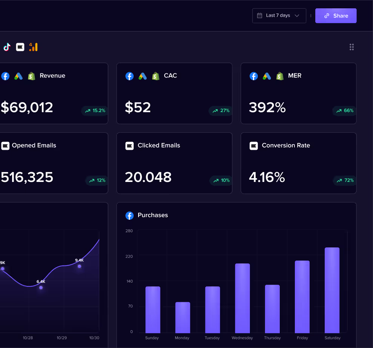373x348 pixels.
Task: Click the 66% MER trend badge
Action: pyautogui.click(x=344, y=110)
